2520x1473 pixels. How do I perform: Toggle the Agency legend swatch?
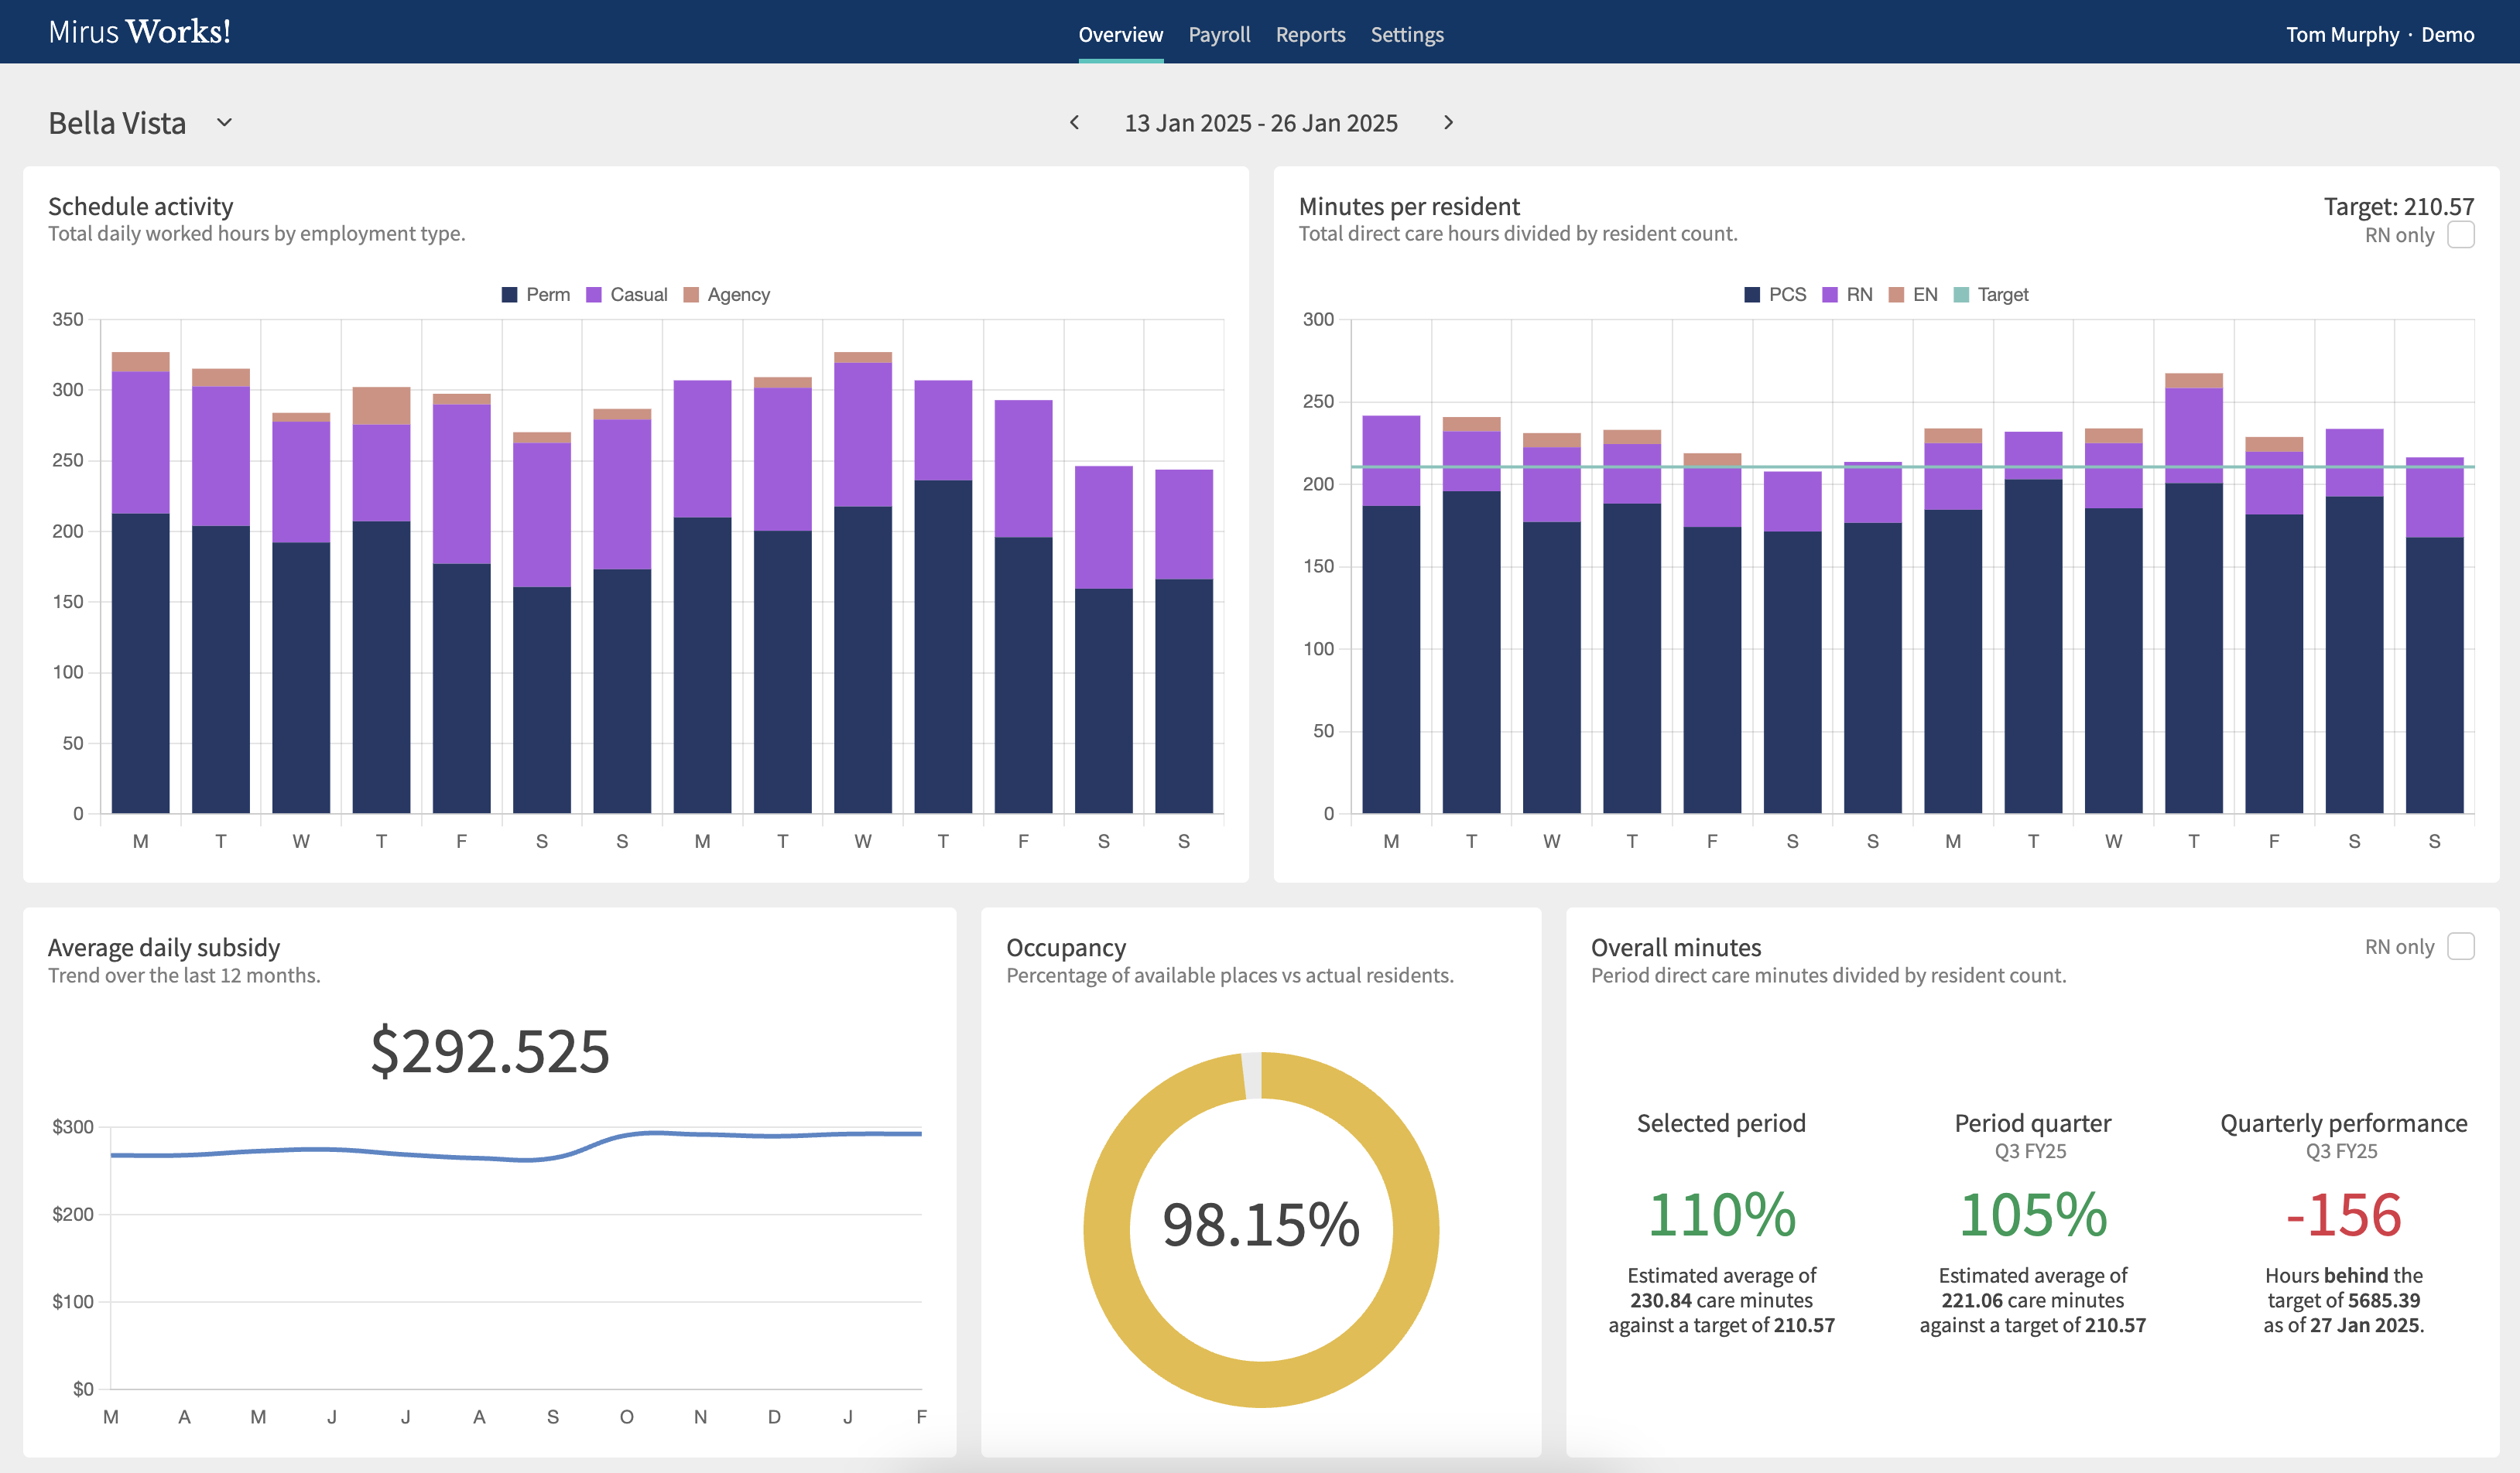point(690,295)
